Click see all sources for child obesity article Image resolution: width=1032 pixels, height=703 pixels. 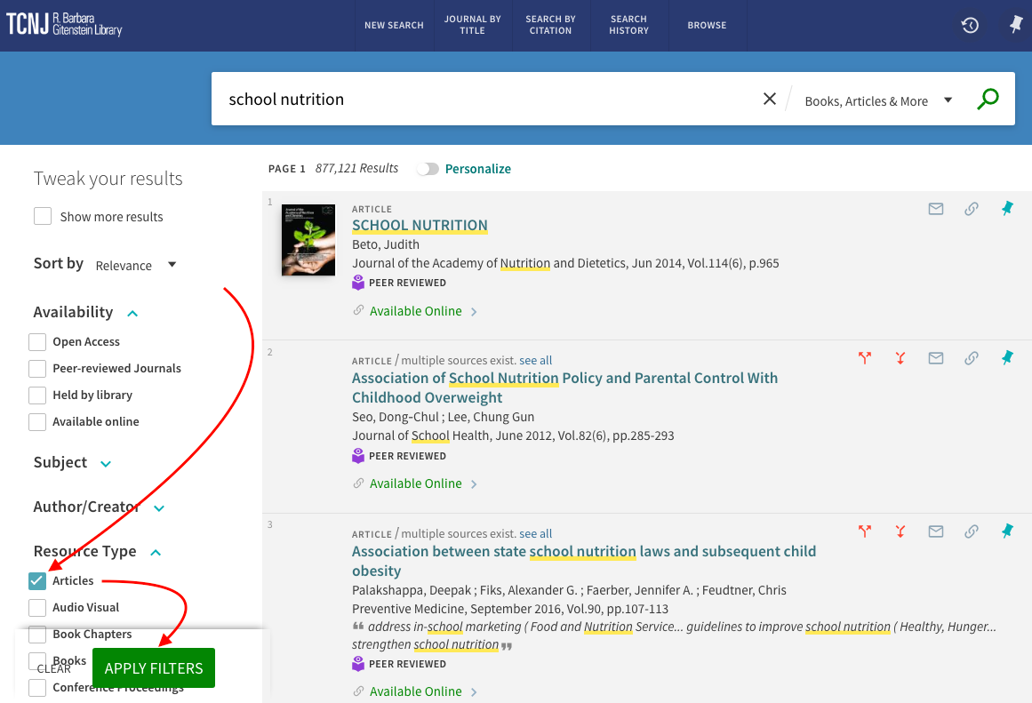click(x=536, y=533)
